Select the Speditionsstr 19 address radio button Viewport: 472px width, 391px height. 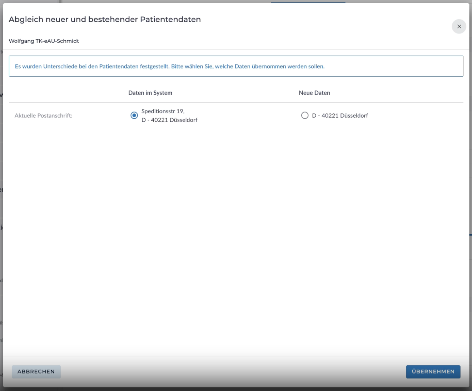click(134, 115)
